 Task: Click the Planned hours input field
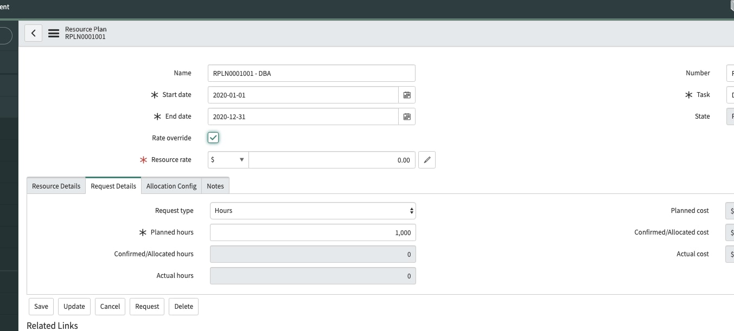[312, 232]
